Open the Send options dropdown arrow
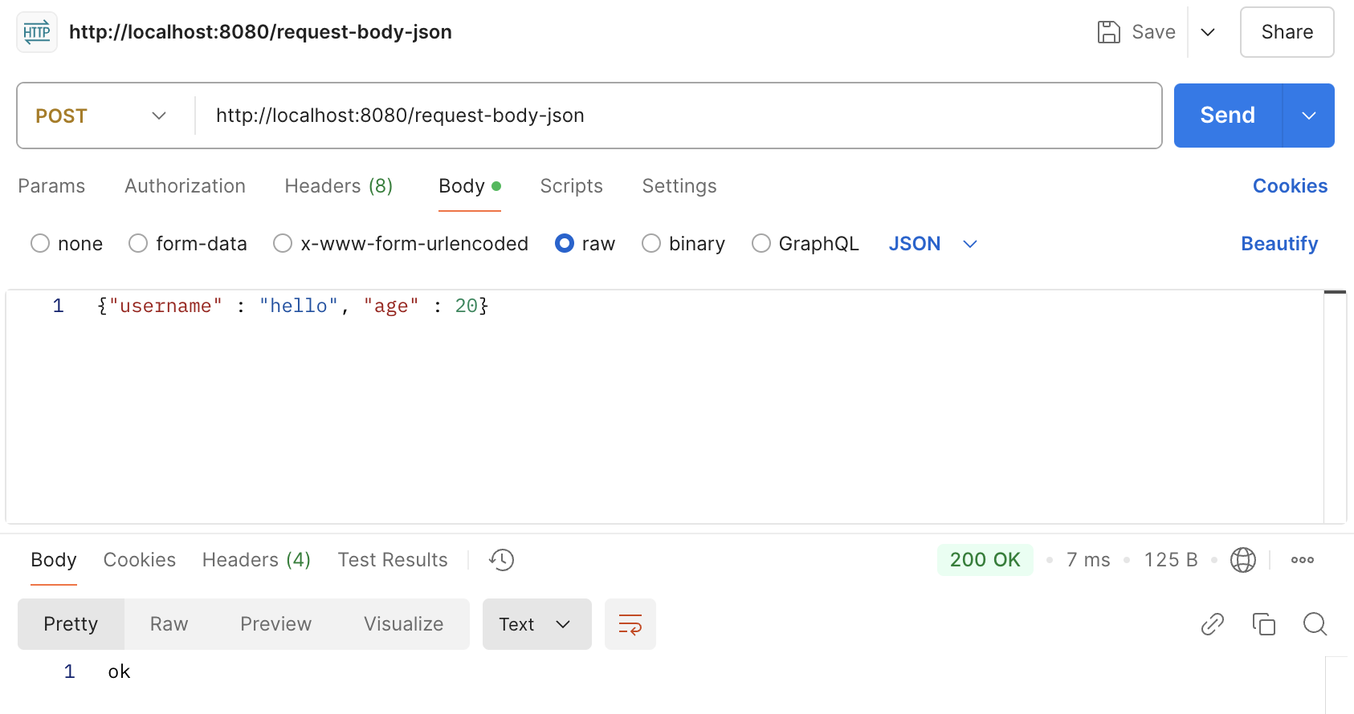 point(1309,116)
